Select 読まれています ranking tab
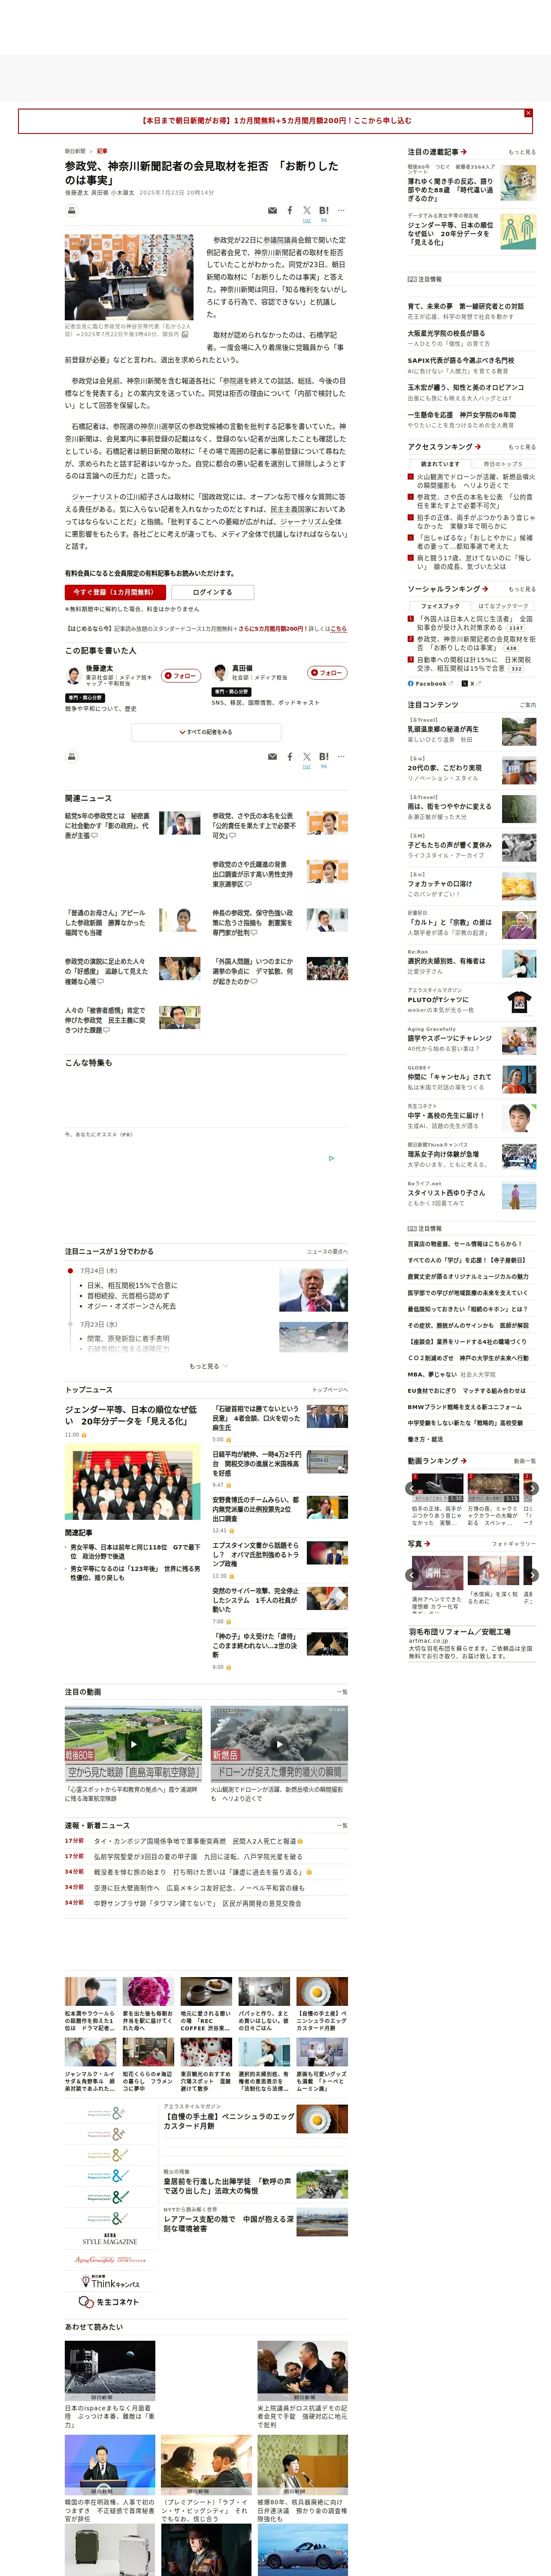The width and height of the screenshot is (551, 2576). pos(440,464)
